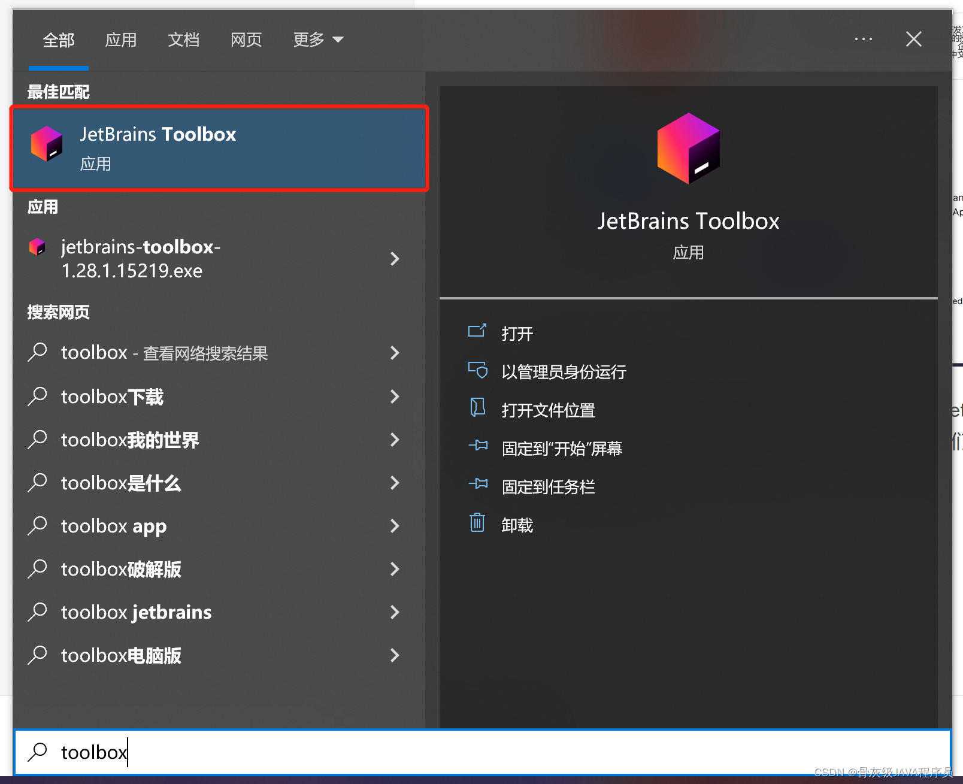Select the toolbox下载 suggestion text
The image size is (963, 784).
[x=112, y=396]
